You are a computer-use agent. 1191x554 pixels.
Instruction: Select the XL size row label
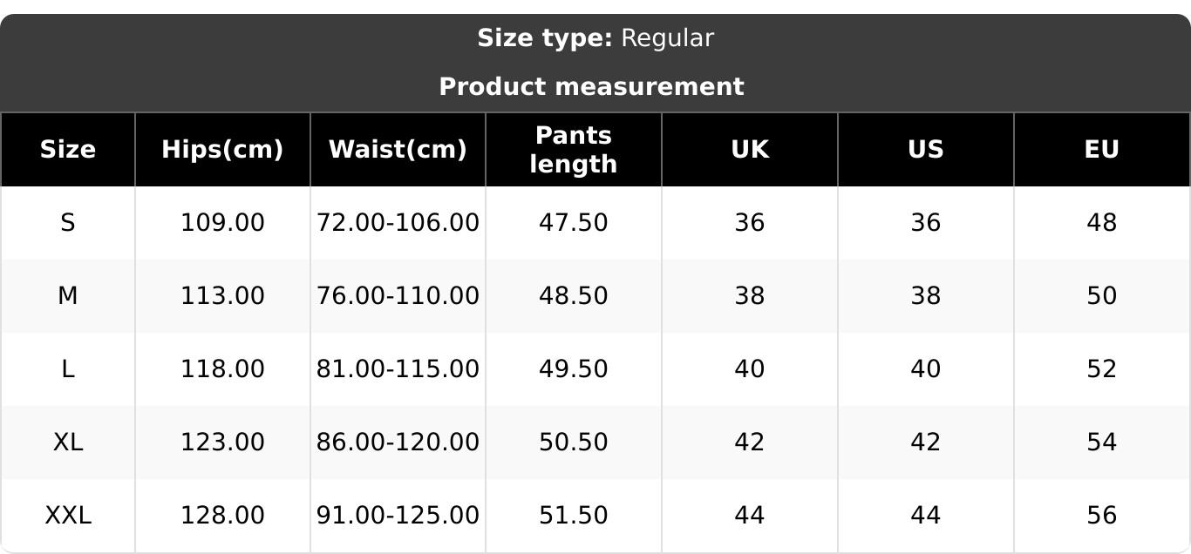(x=68, y=443)
